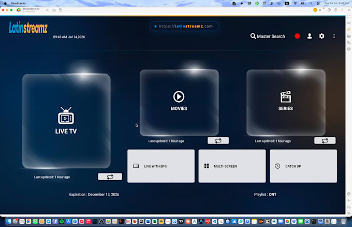Open BlueStacks menu in macOS menu bar

pos(18,4)
